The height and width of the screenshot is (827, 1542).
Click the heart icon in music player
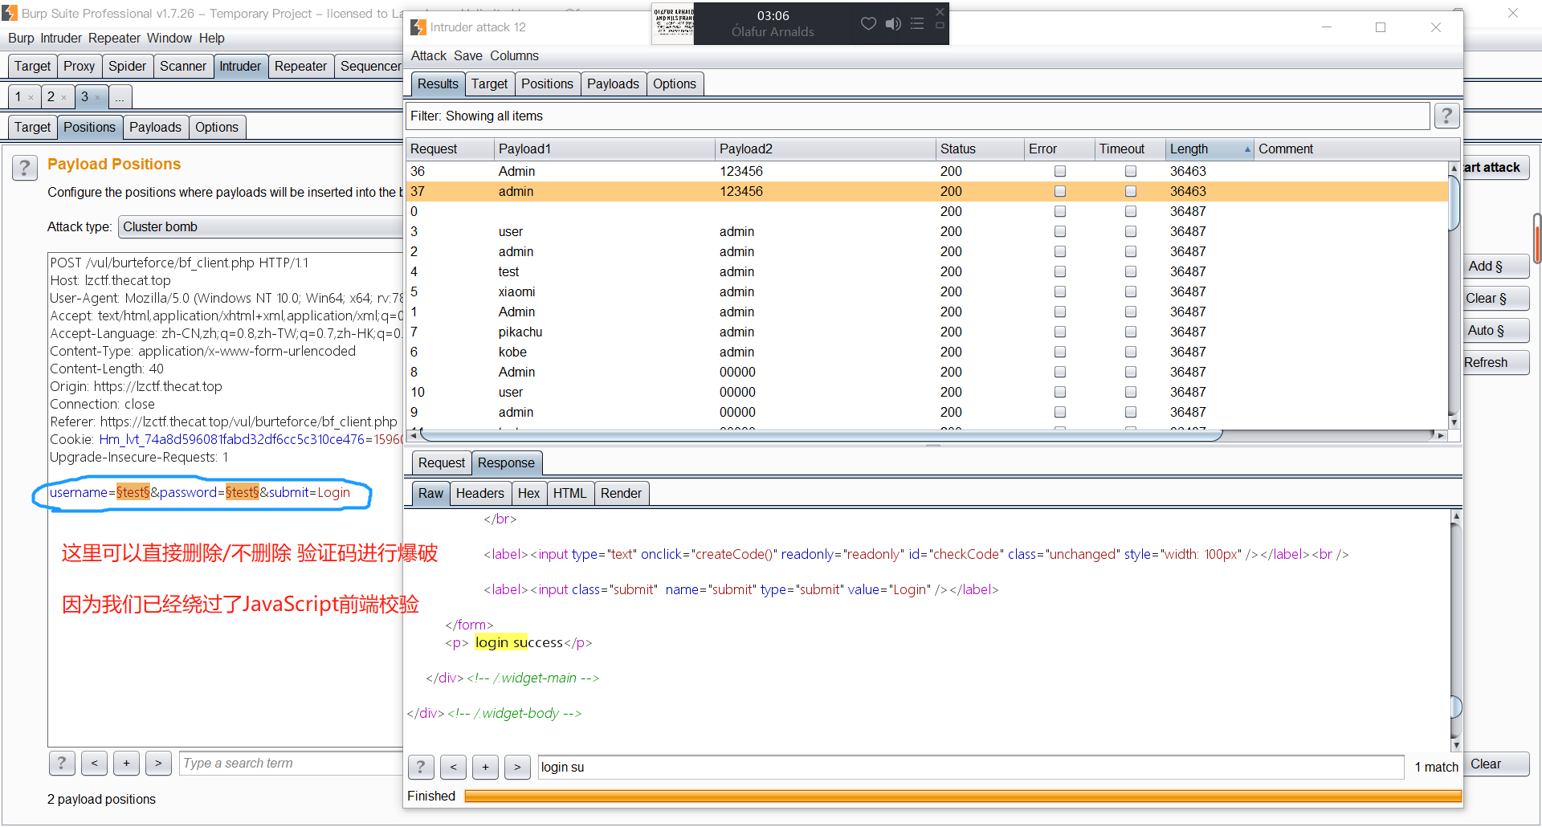pos(868,24)
